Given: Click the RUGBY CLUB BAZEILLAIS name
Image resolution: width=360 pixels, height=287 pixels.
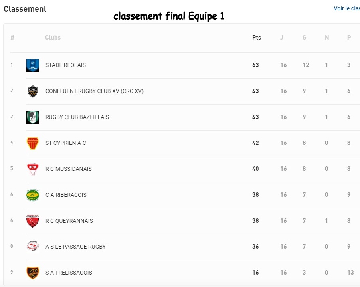Looking at the screenshot, I should (77, 117).
